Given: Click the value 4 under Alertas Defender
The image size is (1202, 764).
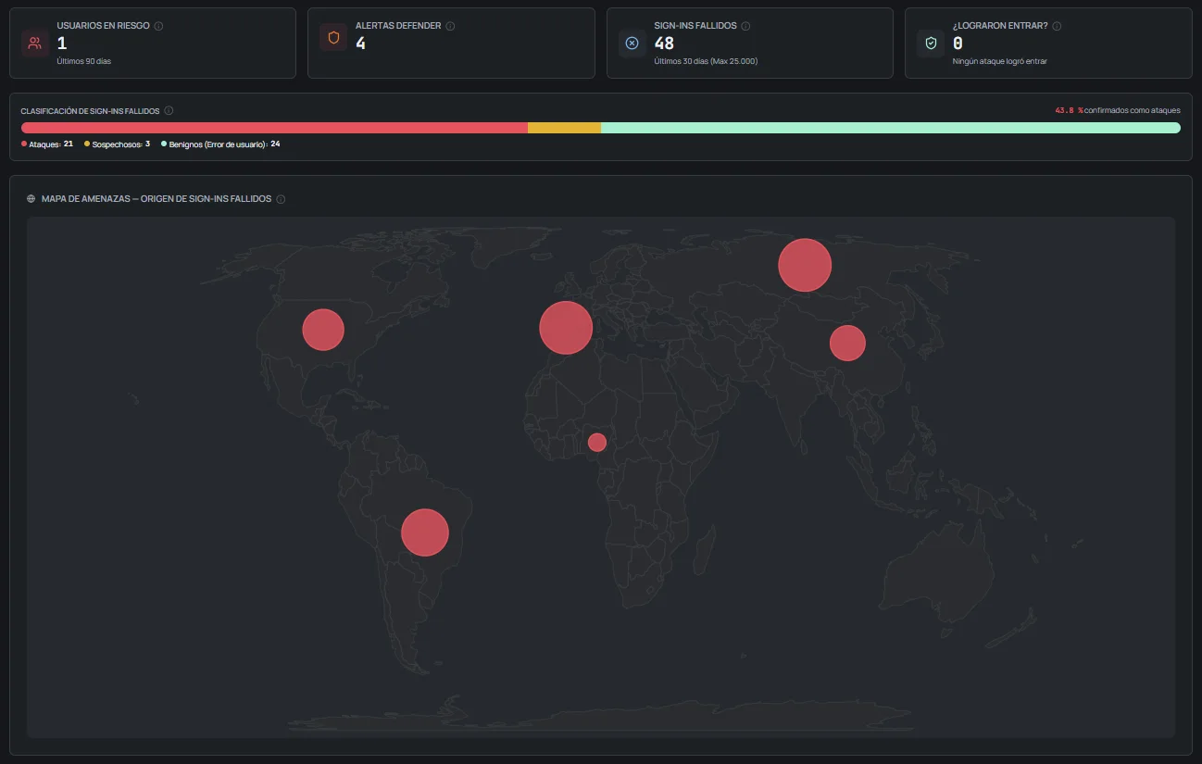Looking at the screenshot, I should (x=360, y=44).
